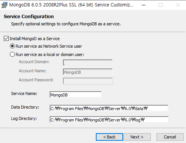
Task: Minimize the installer window
Action: (144, 5)
